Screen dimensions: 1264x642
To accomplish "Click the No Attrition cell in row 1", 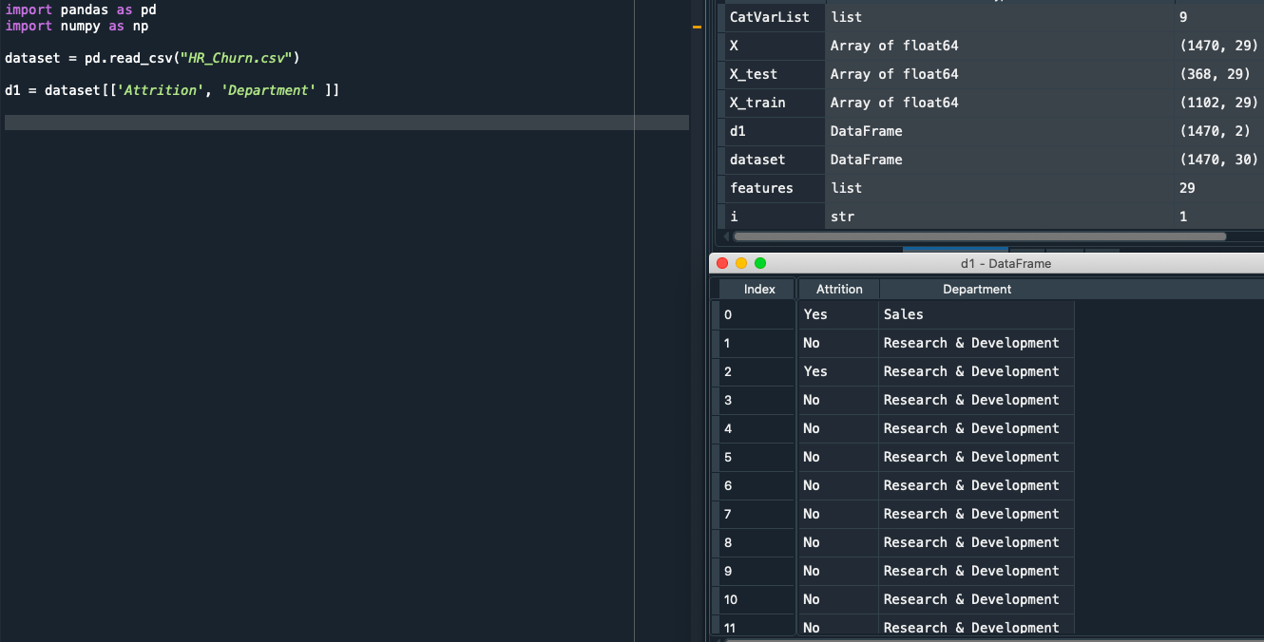I will coord(838,343).
